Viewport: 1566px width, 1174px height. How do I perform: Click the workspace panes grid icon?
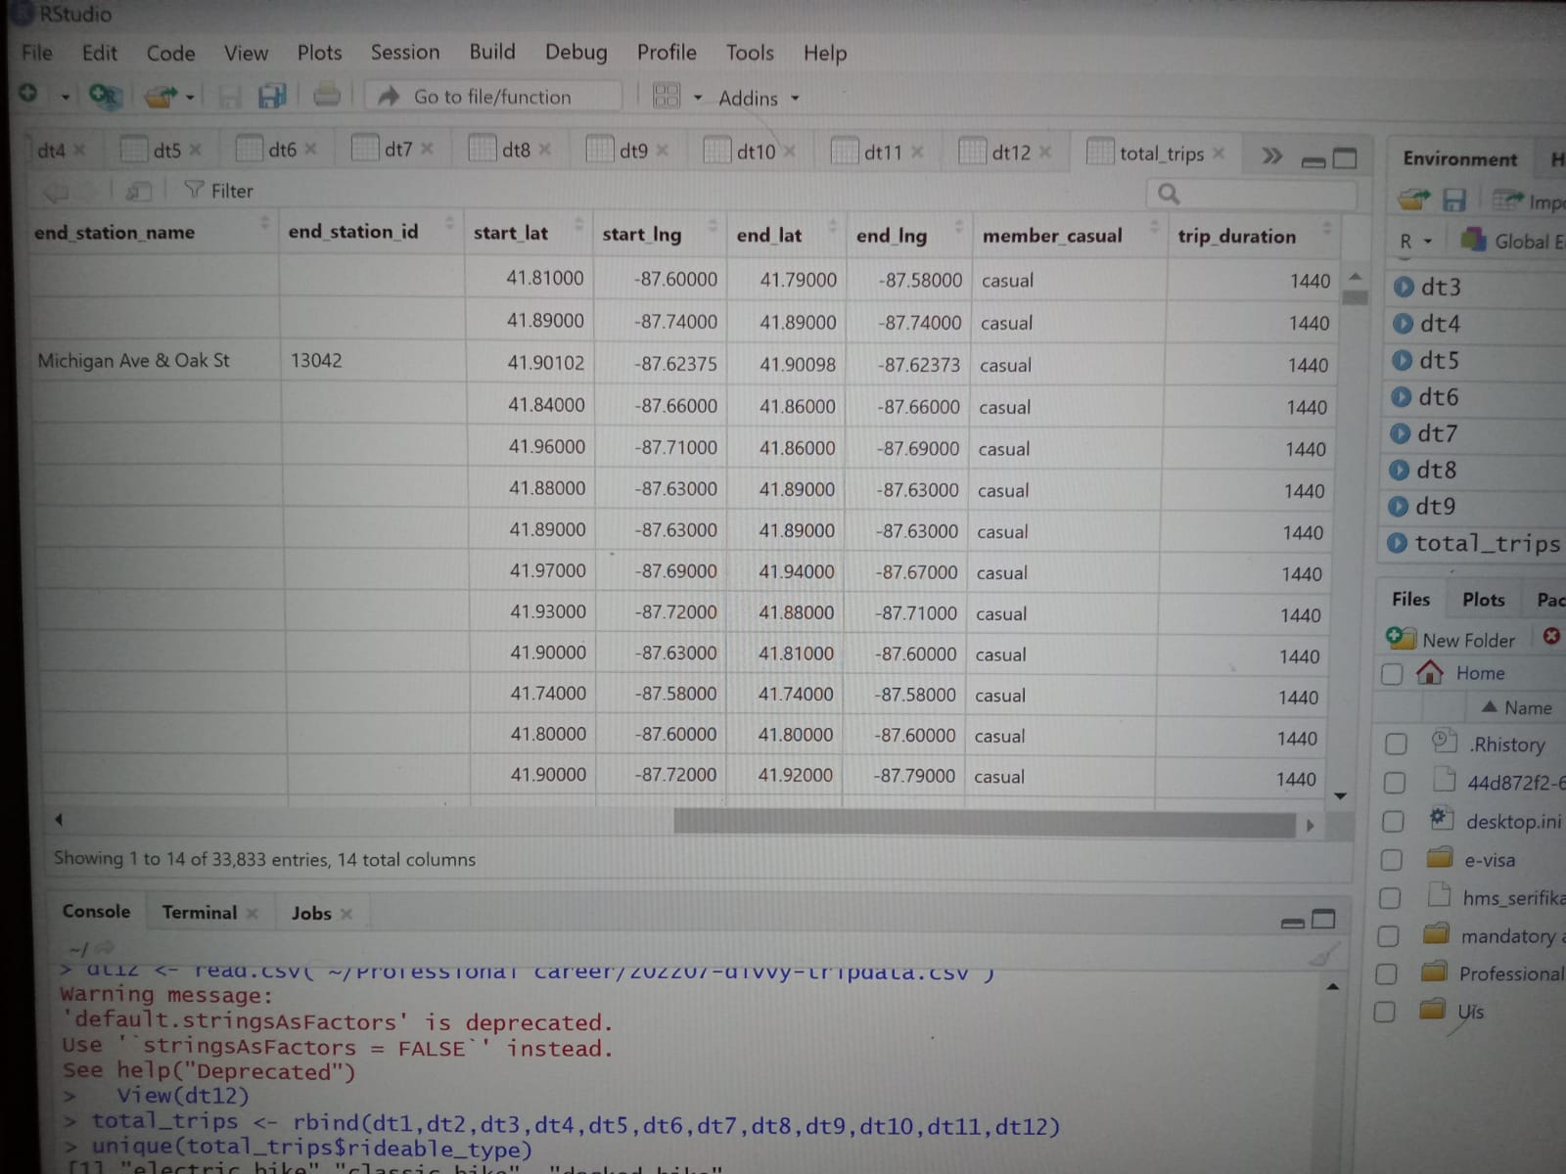click(667, 96)
